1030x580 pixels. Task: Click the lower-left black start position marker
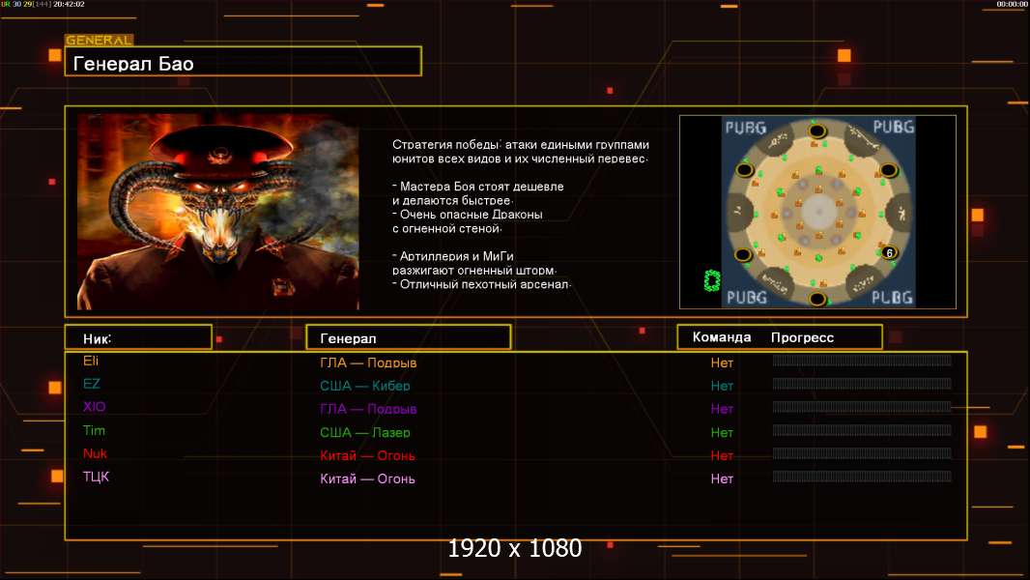(743, 254)
